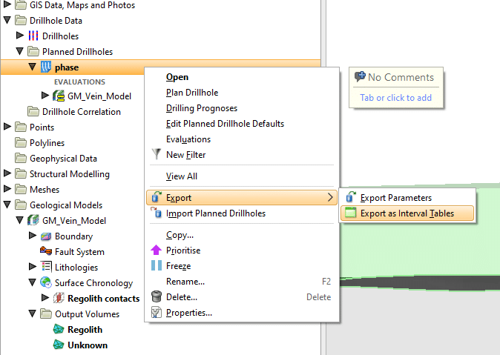
Task: Click the Surface Chronology globe icon
Action: (46, 282)
